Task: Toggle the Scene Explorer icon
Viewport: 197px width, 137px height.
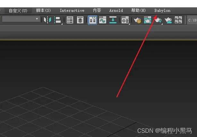Action: [70, 20]
